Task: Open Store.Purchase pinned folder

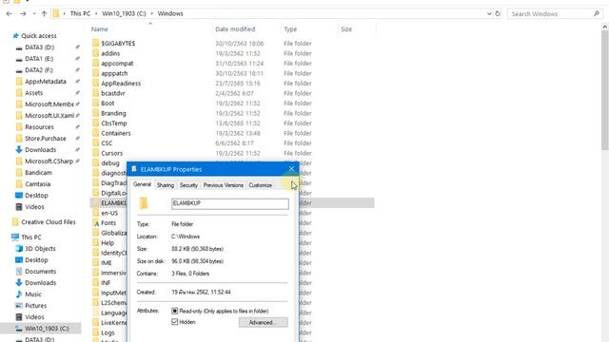Action: (x=46, y=139)
